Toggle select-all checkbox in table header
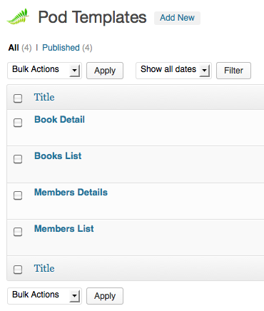This screenshot has height=311, width=264. 18,98
